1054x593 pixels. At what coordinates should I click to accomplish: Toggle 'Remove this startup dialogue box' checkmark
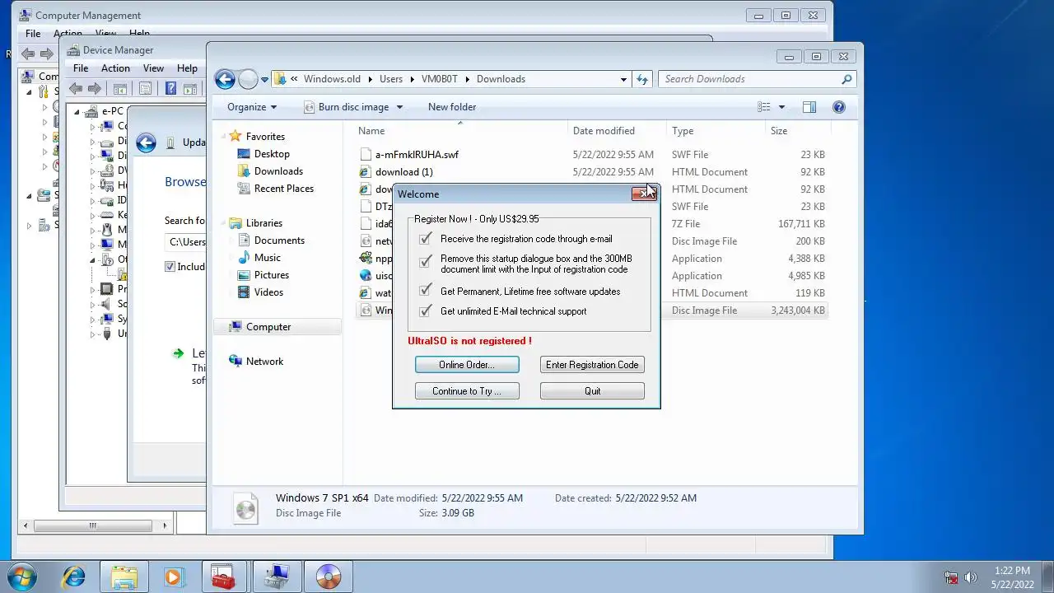(x=425, y=262)
